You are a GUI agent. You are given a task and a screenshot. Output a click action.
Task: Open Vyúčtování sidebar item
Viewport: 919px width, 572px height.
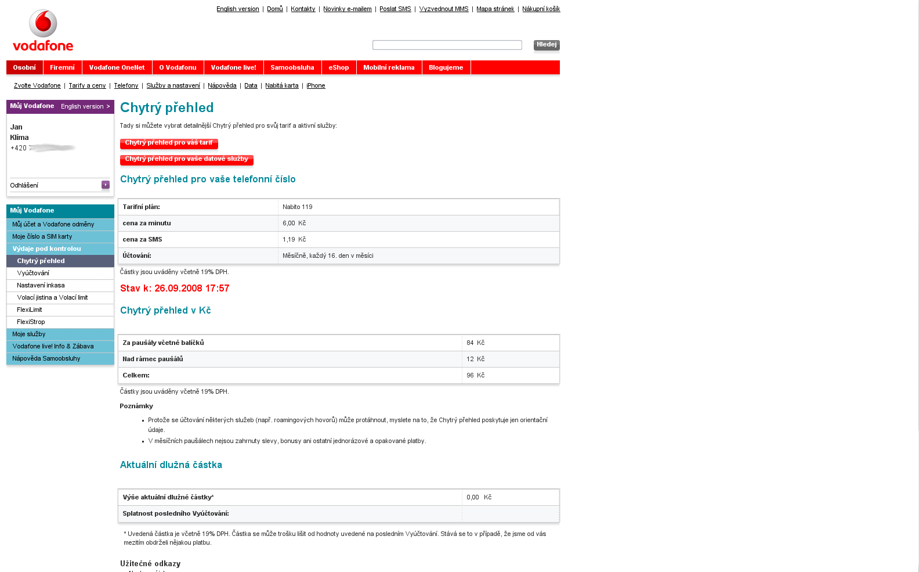[60, 273]
